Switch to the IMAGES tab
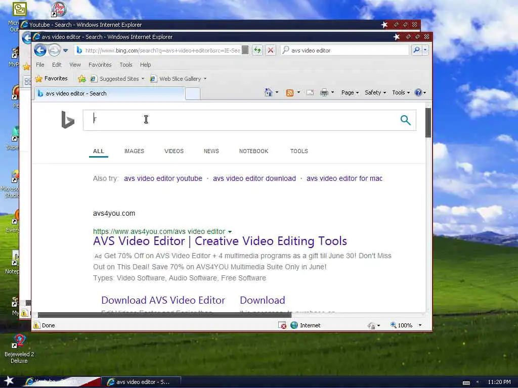518x388 pixels. (134, 151)
